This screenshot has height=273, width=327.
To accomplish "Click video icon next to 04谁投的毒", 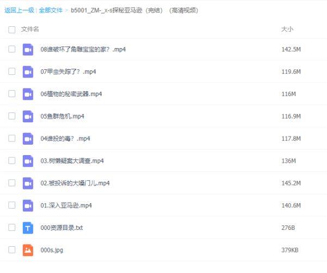I will (x=28, y=139).
